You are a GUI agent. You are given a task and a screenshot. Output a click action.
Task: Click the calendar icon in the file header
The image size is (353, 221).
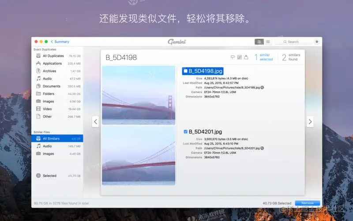(x=240, y=57)
